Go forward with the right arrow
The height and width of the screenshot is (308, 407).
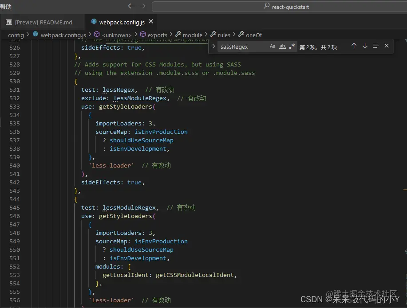click(x=142, y=6)
